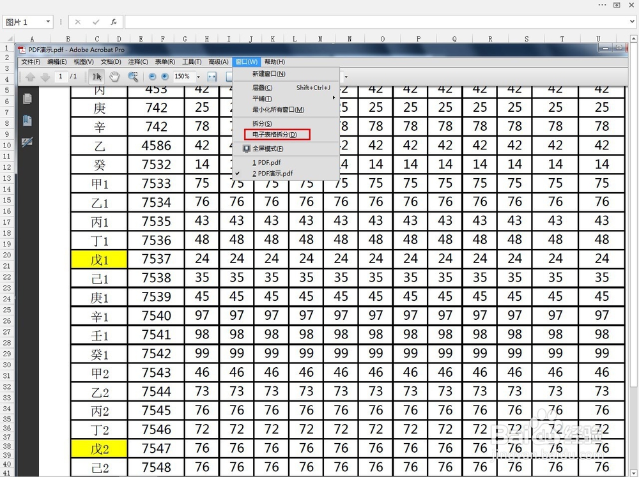639x477 pixels.
Task: Click the vertical scrollbar up arrow
Action: pyautogui.click(x=634, y=39)
